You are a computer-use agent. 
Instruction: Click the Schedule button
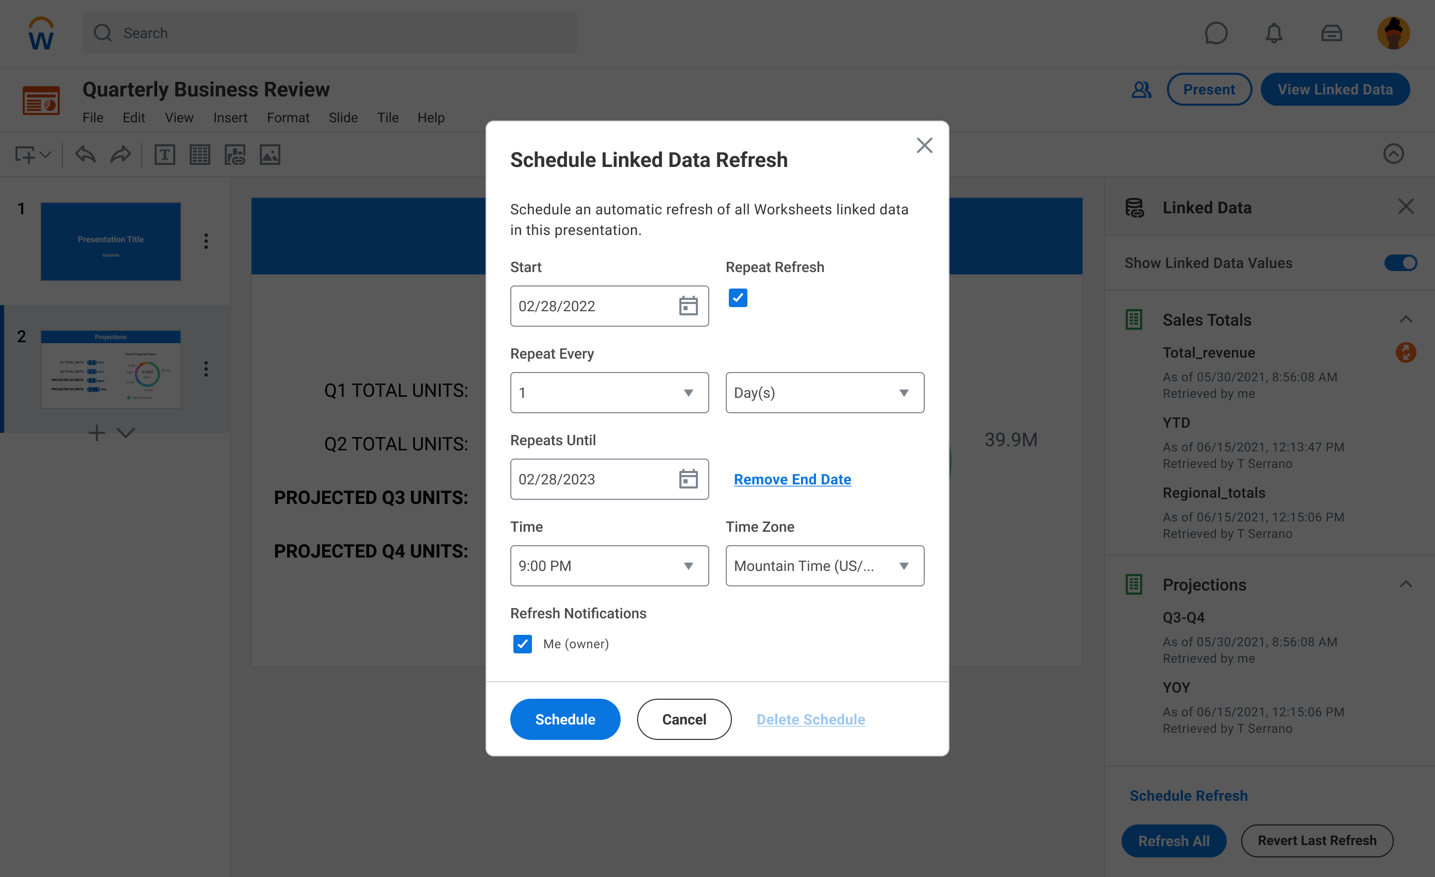coord(565,719)
